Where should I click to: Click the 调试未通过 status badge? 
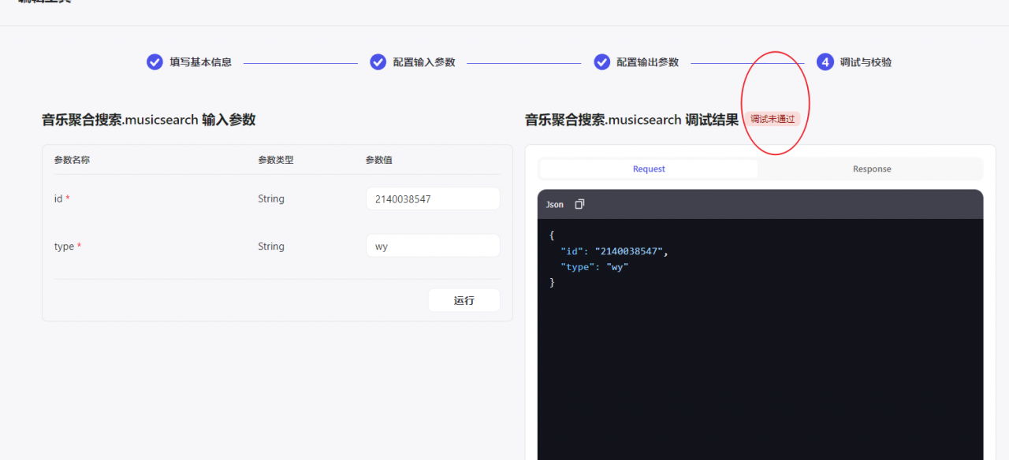[x=773, y=119]
